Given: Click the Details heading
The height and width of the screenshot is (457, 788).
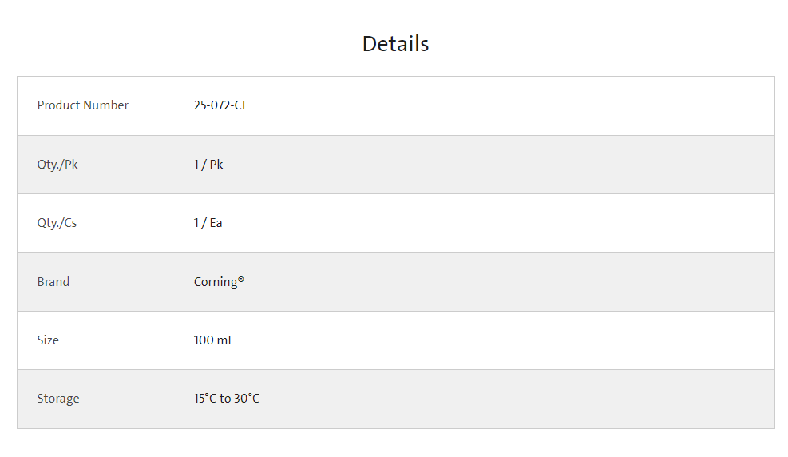Looking at the screenshot, I should pos(395,44).
